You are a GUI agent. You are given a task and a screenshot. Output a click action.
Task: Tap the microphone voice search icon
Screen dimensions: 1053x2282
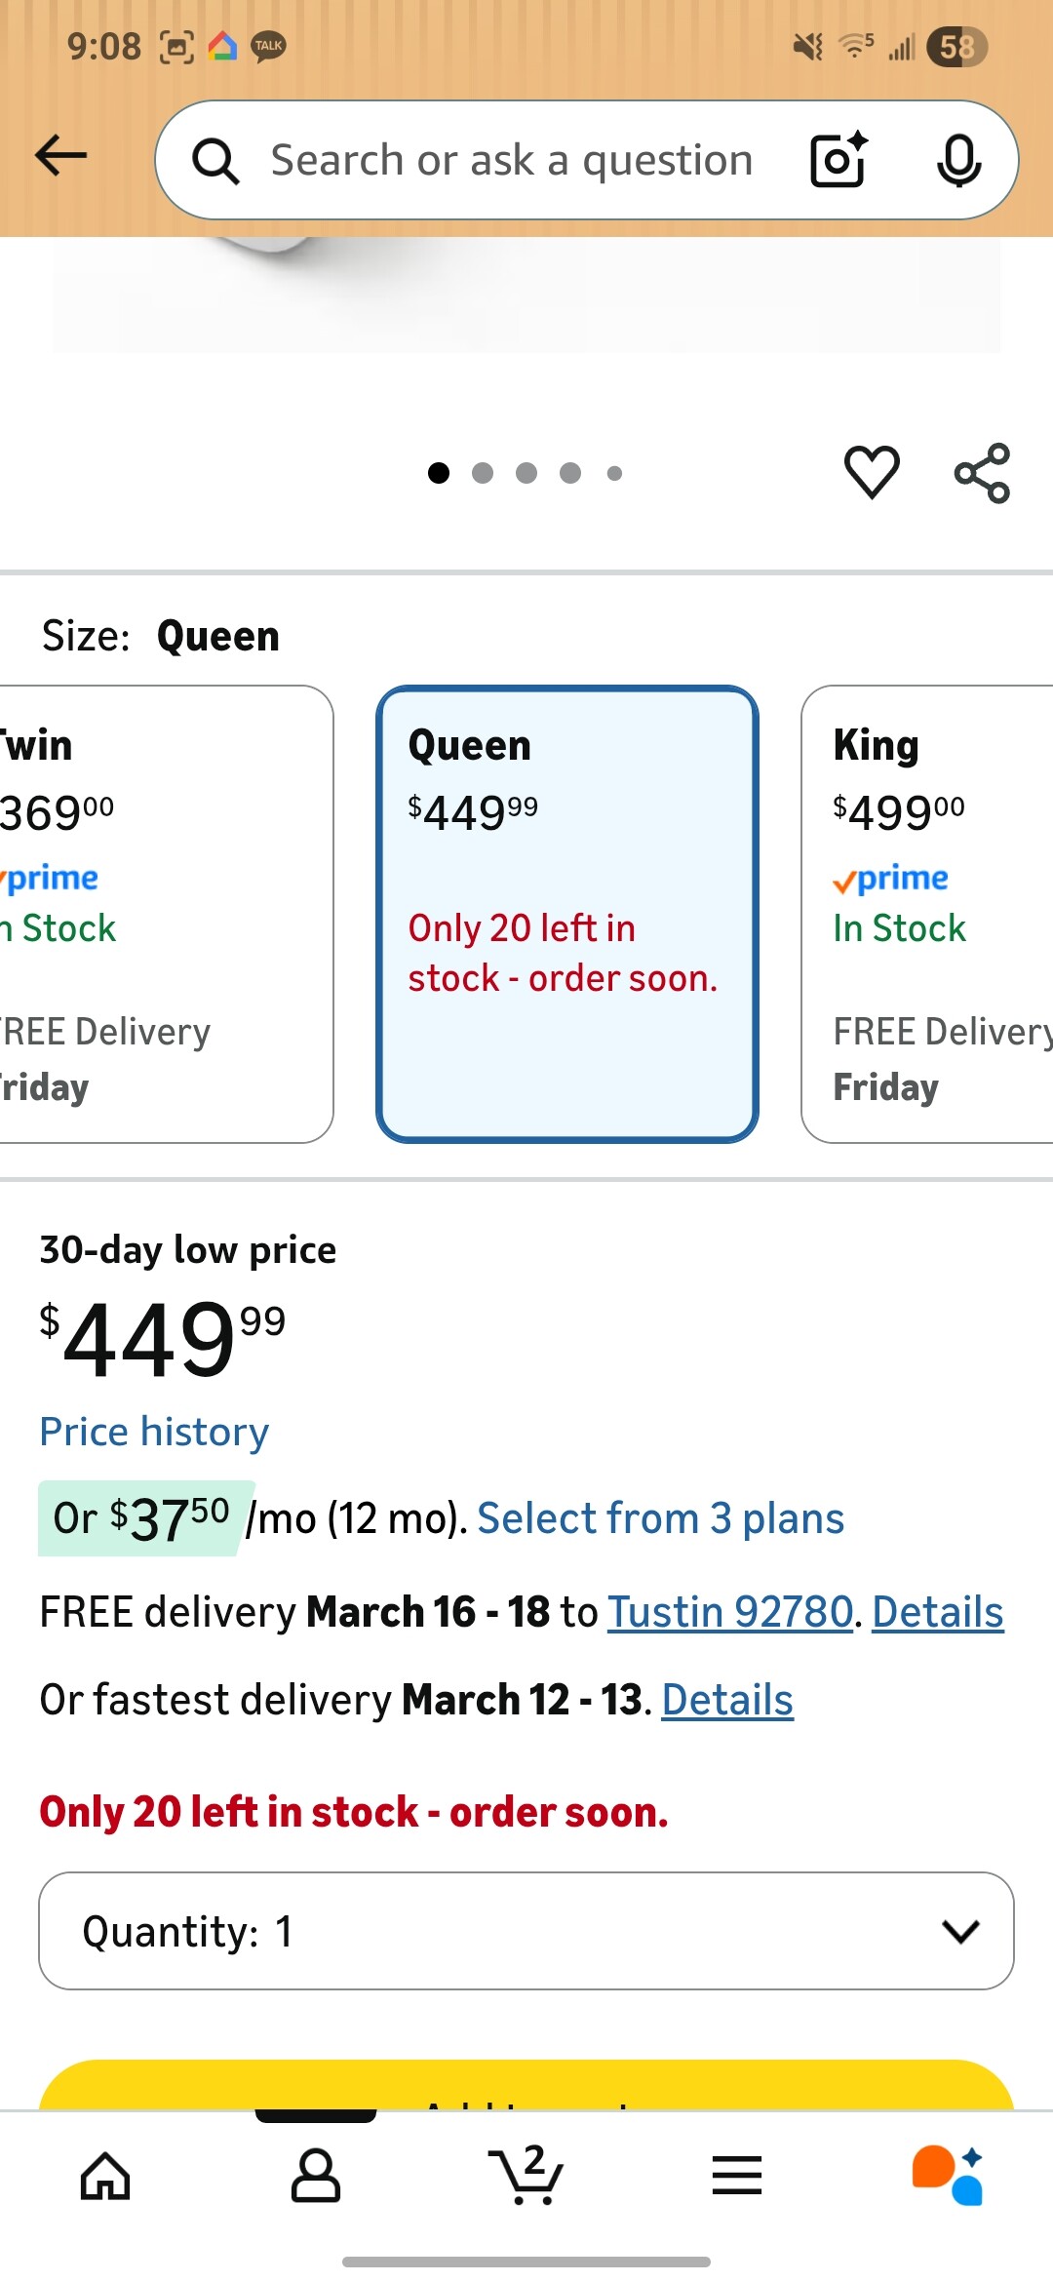tap(958, 160)
